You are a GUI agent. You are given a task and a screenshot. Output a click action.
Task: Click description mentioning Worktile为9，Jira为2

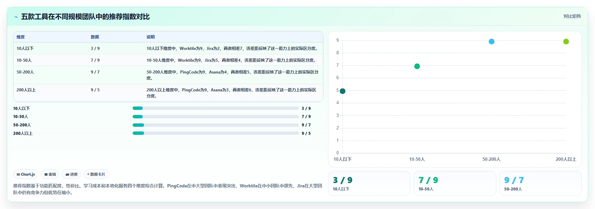(233, 49)
